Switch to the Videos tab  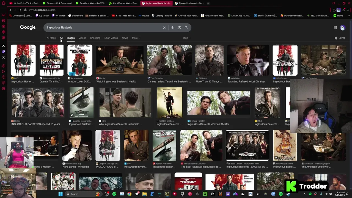pyautogui.click(x=82, y=38)
